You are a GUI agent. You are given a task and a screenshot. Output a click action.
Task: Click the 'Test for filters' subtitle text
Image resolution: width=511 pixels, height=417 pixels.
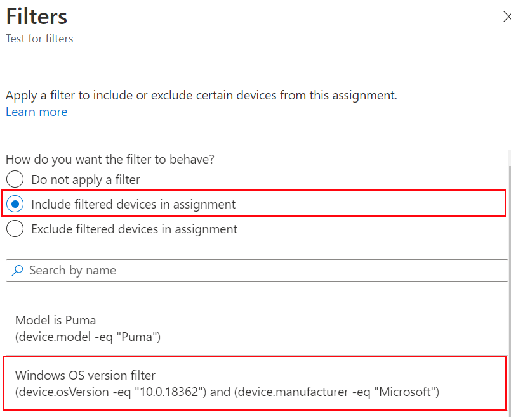pos(39,38)
